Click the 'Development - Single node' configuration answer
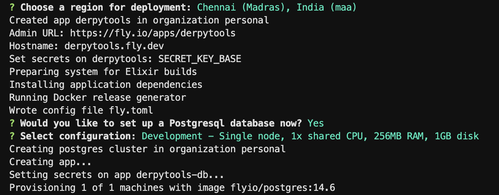This screenshot has width=499, height=195. (x=310, y=136)
